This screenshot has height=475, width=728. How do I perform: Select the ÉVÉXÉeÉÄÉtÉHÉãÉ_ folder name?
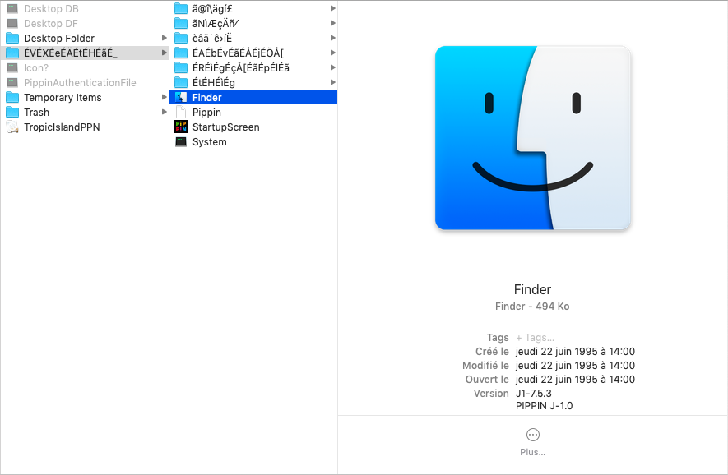(71, 53)
